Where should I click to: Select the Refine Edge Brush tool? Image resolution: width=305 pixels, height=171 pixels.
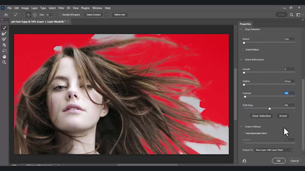coord(4,33)
